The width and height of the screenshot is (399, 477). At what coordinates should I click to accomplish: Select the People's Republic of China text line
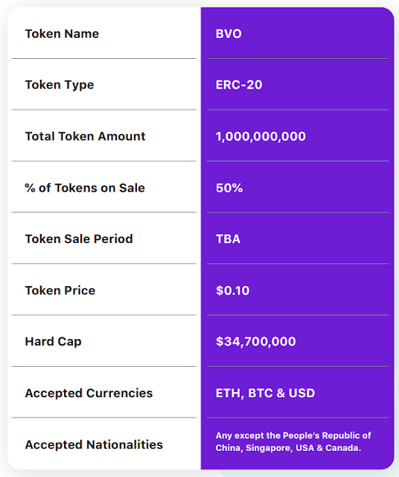[293, 435]
